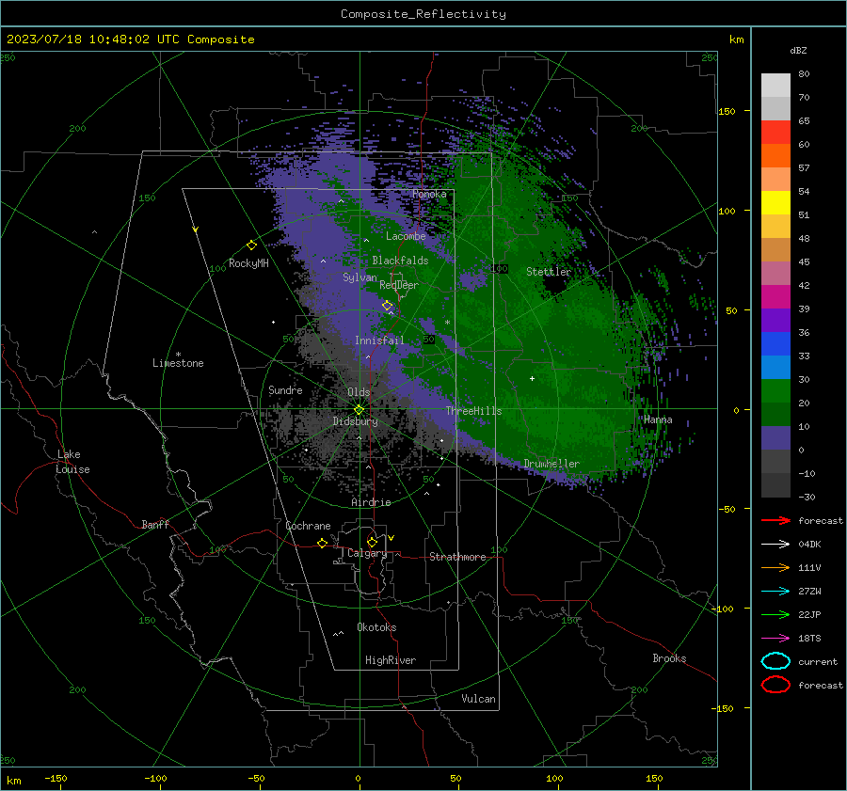Click the 80 dBZ light gray swatch
The width and height of the screenshot is (847, 791).
click(775, 85)
